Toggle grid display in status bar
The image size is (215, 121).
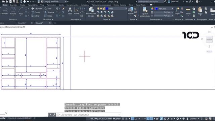tap(123, 119)
